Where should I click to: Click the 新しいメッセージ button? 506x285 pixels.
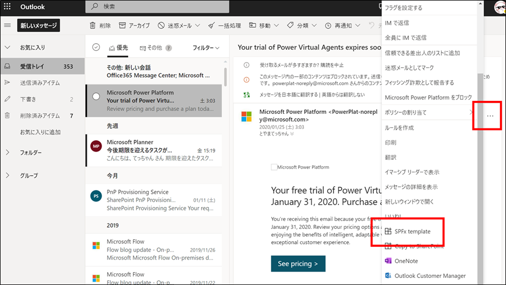[38, 25]
